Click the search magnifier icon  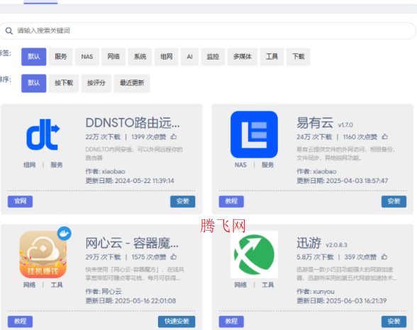tap(9, 31)
